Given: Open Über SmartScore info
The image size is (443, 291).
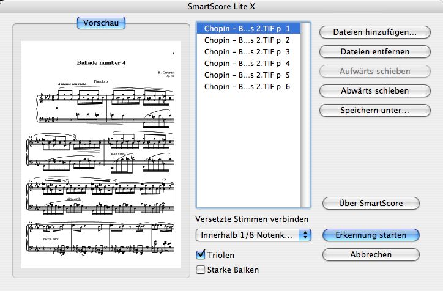Looking at the screenshot, I should (371, 203).
